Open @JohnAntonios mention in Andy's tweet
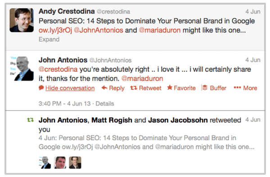The image size is (270, 177). click(99, 30)
